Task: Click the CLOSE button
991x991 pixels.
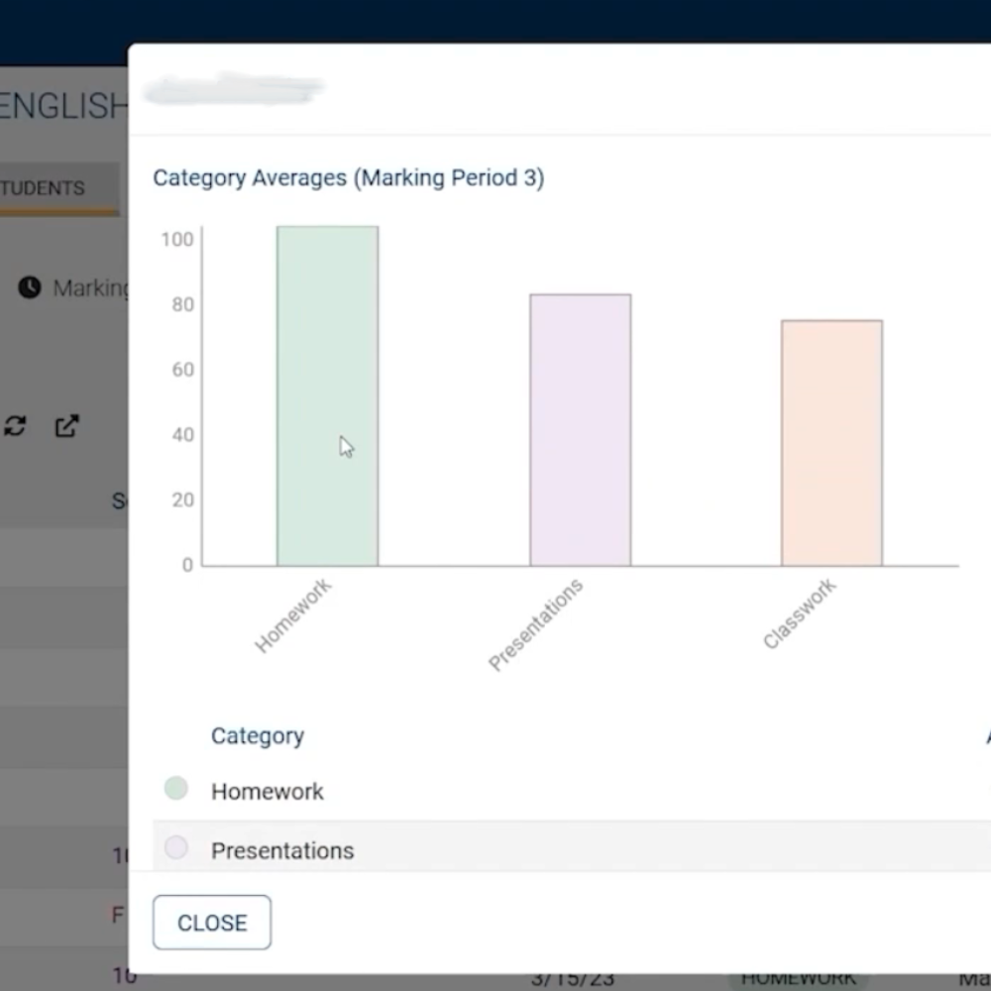Action: (x=211, y=922)
